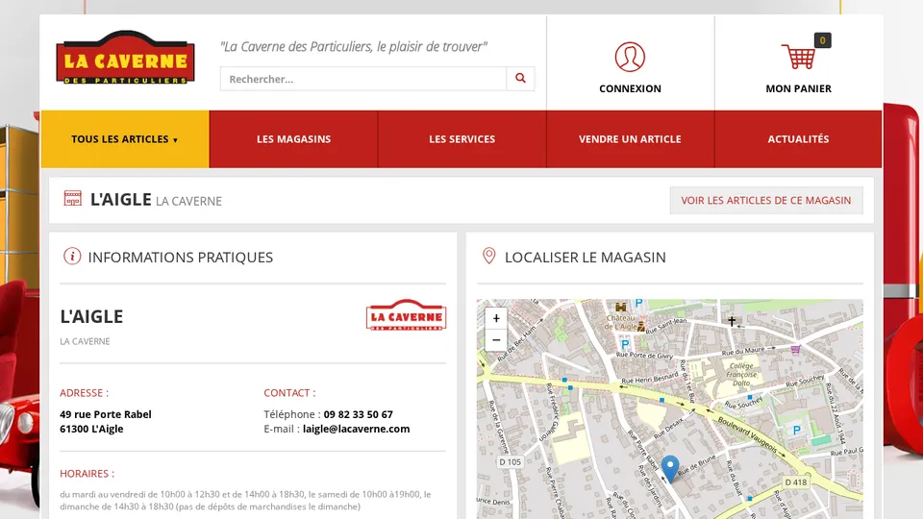Click the church cross icon on the map
923x519 pixels.
pyautogui.click(x=731, y=321)
